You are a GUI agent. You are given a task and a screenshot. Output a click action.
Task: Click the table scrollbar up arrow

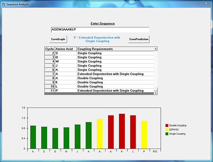coord(156,49)
